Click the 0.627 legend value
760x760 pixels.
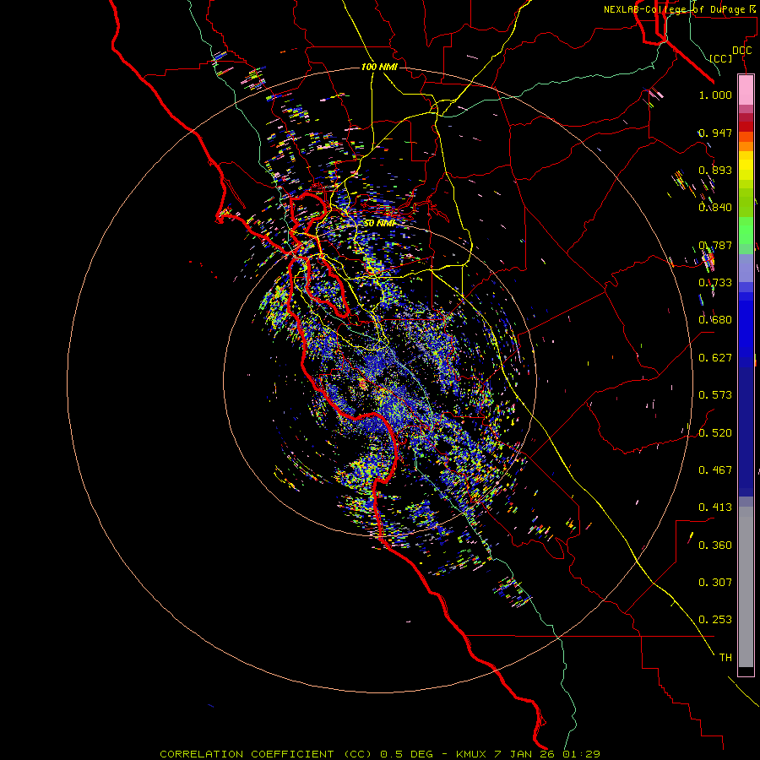[x=715, y=357]
